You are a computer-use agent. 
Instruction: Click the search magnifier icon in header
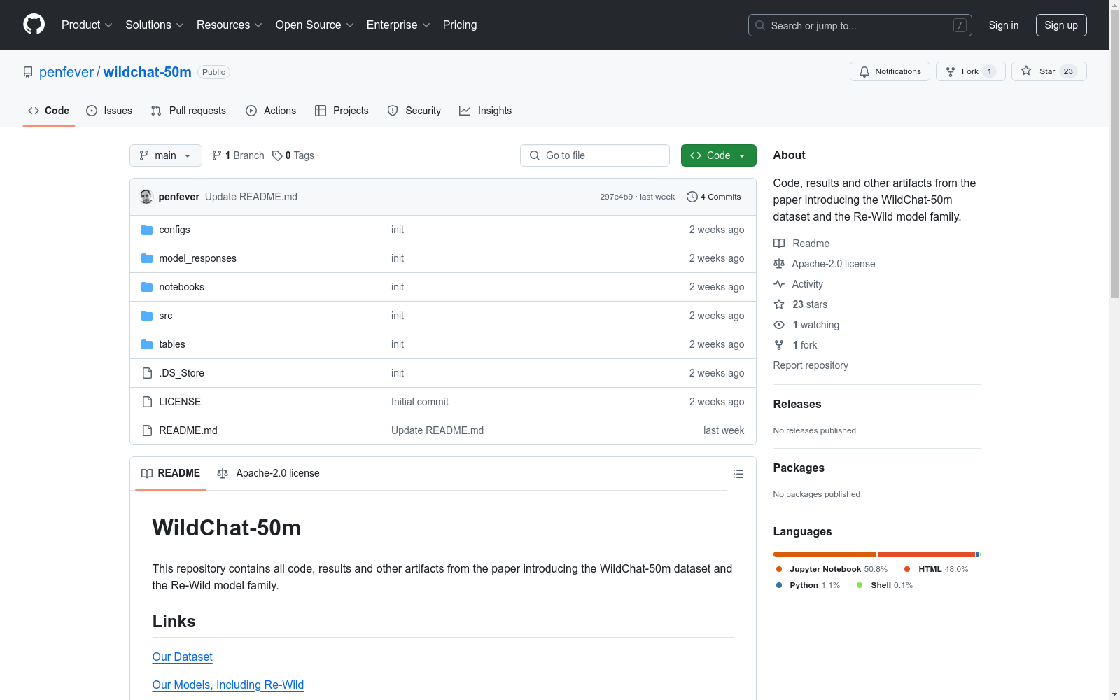point(760,25)
